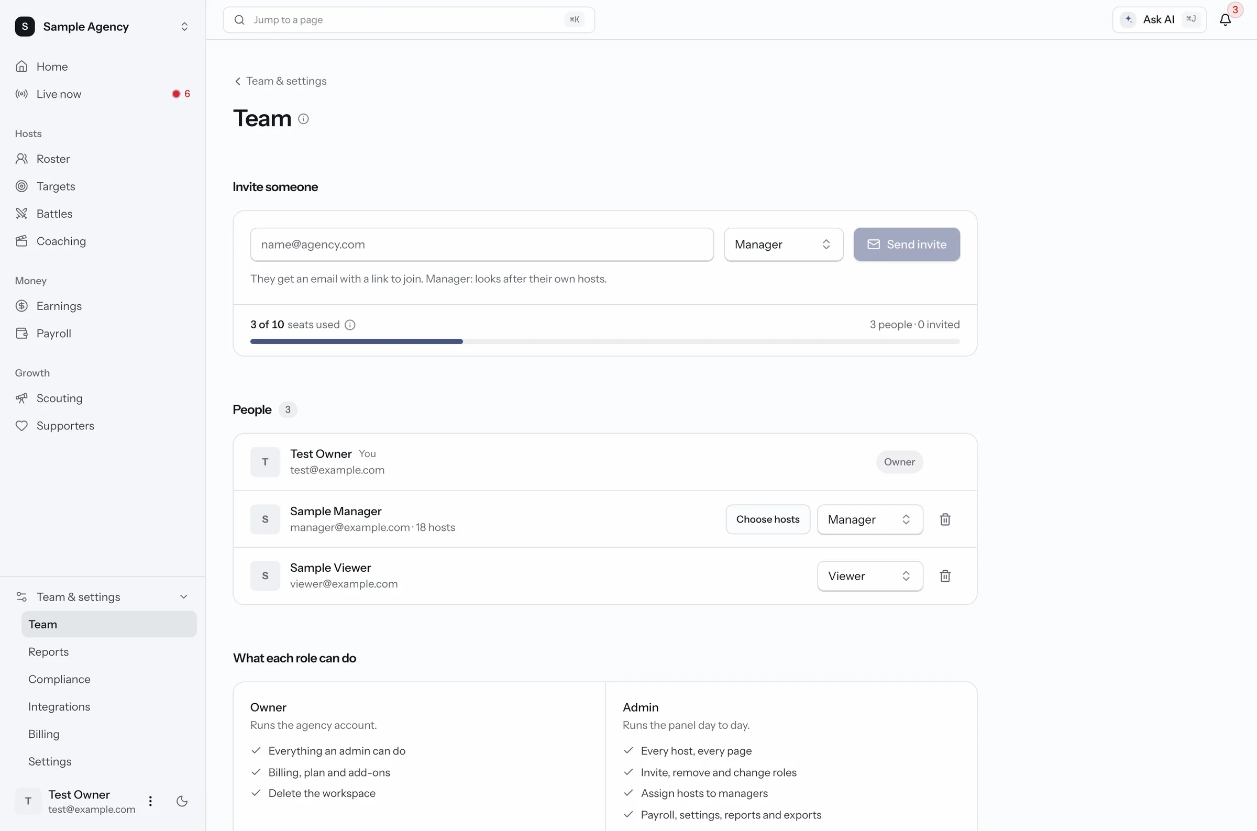
Task: Click the info icon next to Team heading
Action: pos(303,119)
